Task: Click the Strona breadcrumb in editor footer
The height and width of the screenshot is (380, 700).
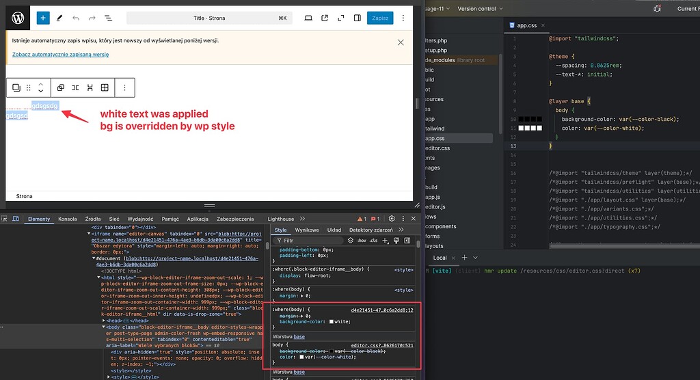Action: pos(24,196)
